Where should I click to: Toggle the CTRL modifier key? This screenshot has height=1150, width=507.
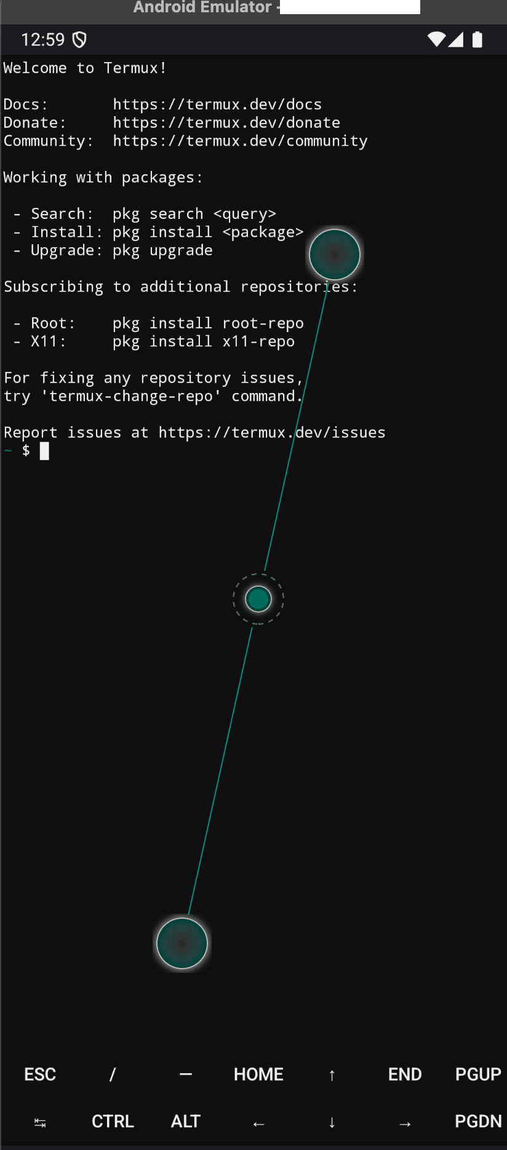pyautogui.click(x=113, y=1122)
